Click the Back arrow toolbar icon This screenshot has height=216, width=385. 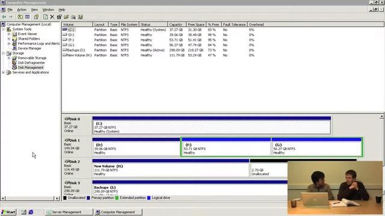[4, 17]
